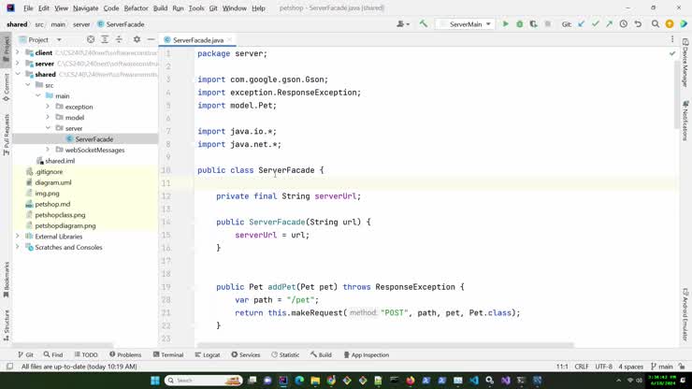Expand the server module node

pos(18,64)
